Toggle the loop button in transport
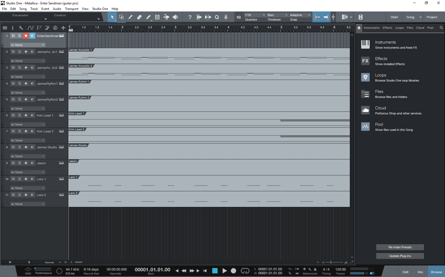Screen dimensions: 445x277 coord(245,271)
